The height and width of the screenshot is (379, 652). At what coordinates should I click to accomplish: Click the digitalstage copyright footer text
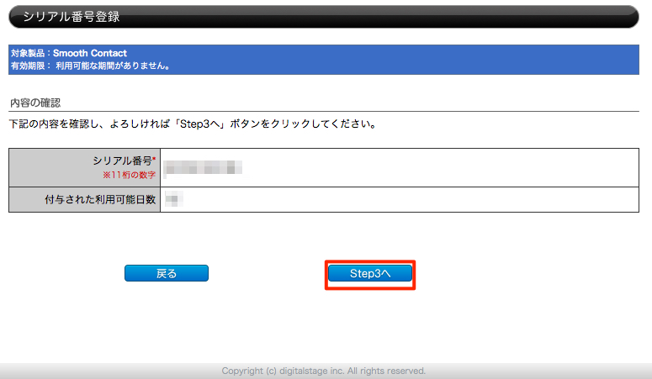pos(324,371)
